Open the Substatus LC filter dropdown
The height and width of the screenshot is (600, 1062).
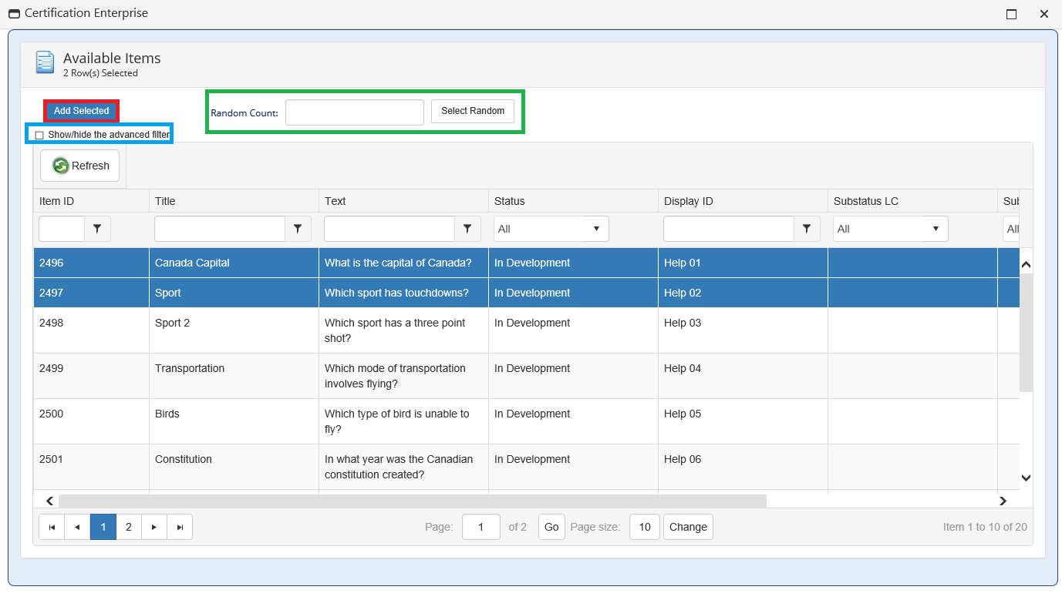[890, 229]
